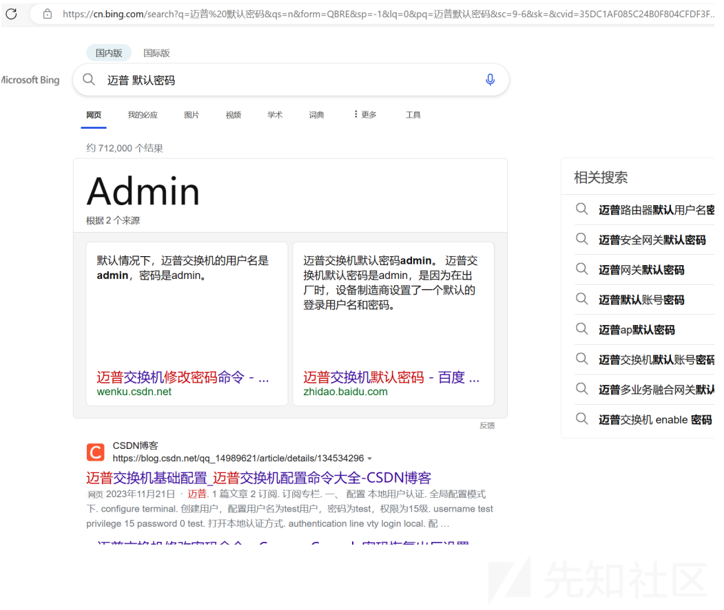Open the 工具 options

pyautogui.click(x=413, y=115)
